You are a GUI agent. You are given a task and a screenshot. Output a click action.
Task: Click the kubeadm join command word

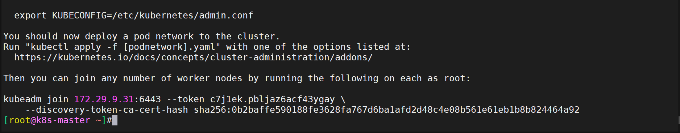36,99
